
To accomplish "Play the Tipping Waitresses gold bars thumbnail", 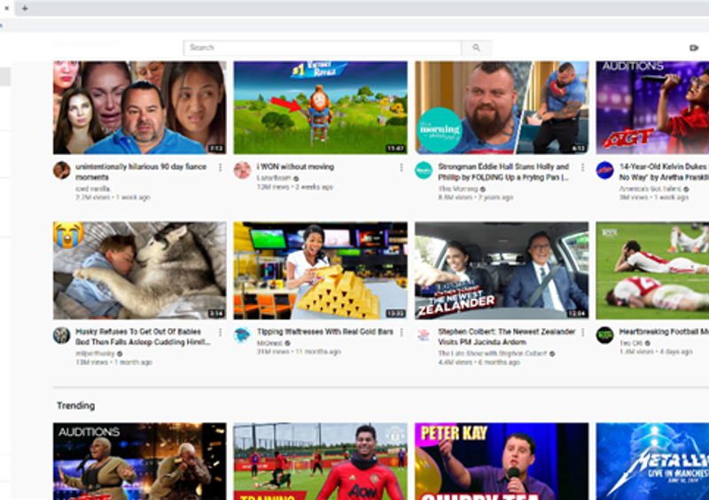I will (x=320, y=270).
